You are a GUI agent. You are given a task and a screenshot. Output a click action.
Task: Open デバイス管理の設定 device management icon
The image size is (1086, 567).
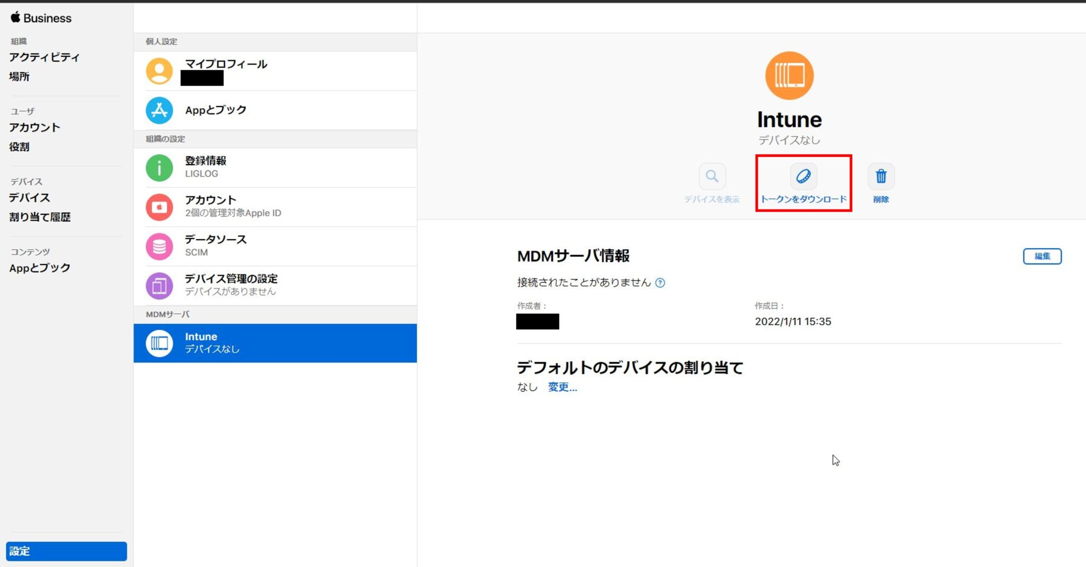[x=159, y=285]
